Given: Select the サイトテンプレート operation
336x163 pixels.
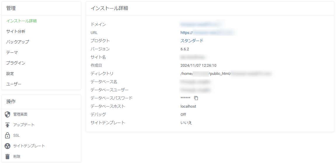Looking at the screenshot, I should (29, 146).
